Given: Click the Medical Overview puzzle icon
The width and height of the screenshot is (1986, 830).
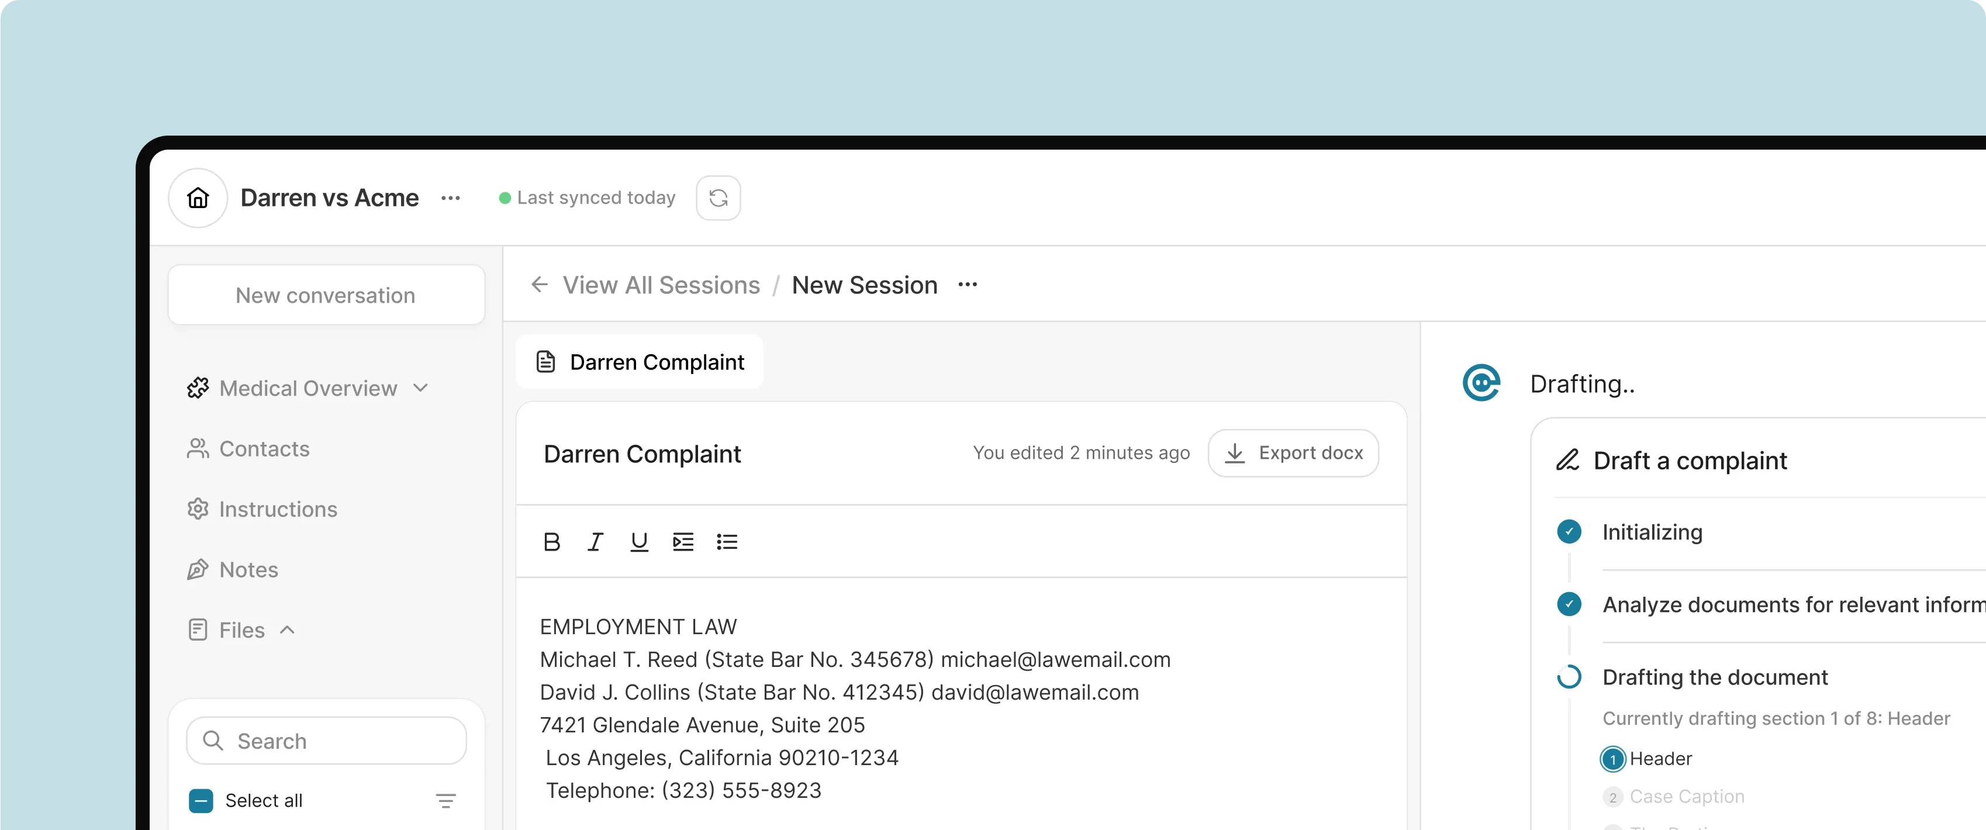Looking at the screenshot, I should click(198, 388).
